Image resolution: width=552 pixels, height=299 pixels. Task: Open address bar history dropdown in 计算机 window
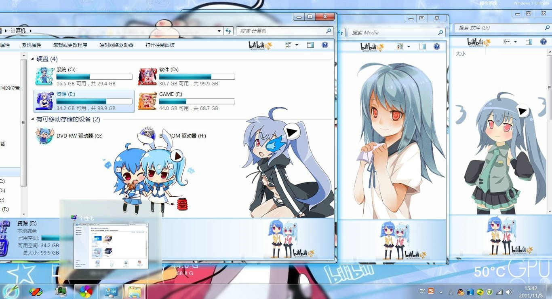click(x=219, y=31)
